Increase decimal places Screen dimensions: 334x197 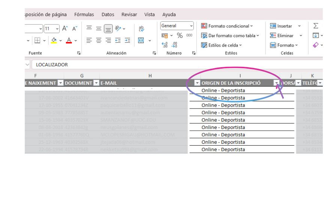point(165,45)
